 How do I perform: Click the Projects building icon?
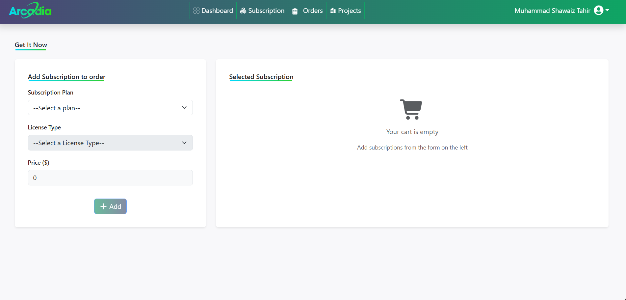[333, 11]
